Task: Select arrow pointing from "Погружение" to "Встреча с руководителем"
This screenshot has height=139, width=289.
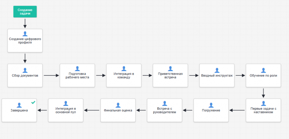Action: click(188, 110)
